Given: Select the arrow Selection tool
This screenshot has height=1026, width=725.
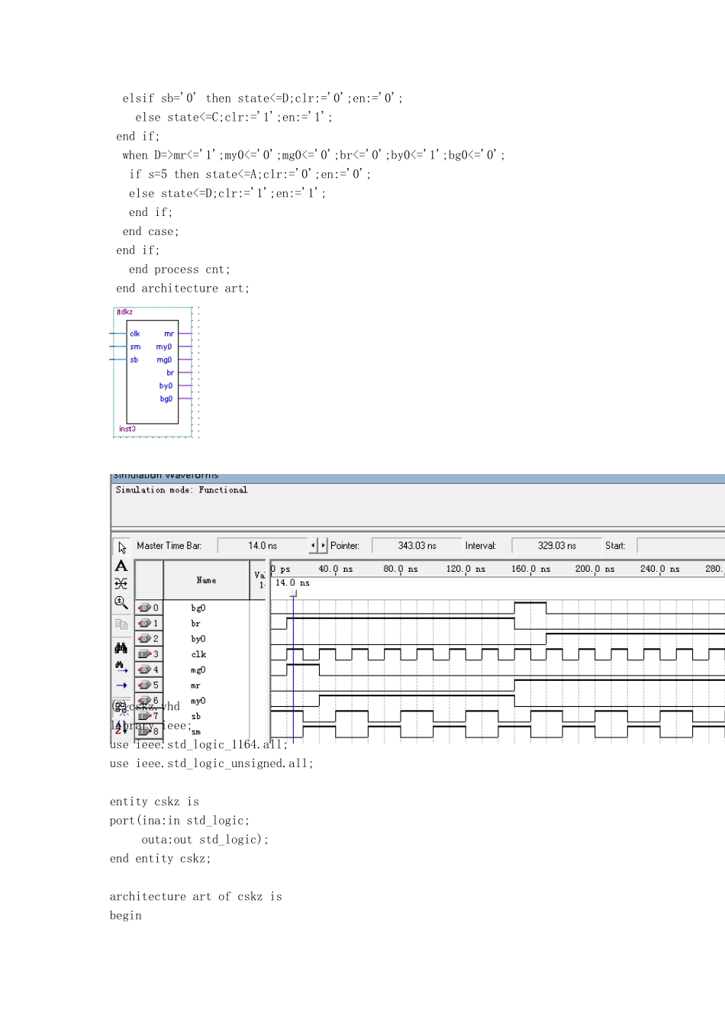Looking at the screenshot, I should [x=121, y=547].
